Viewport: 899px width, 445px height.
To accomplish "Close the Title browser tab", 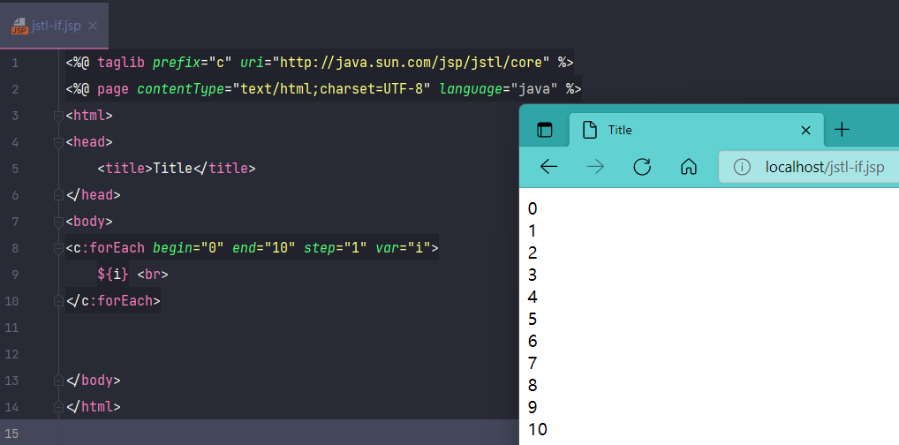I will [805, 130].
